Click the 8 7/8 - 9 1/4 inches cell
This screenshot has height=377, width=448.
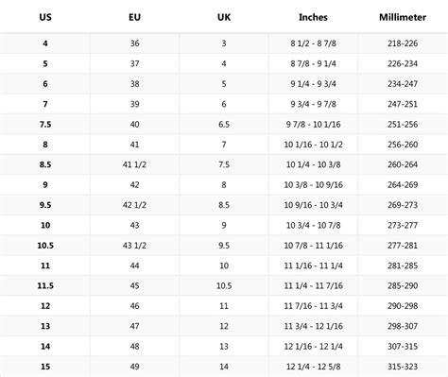click(313, 63)
